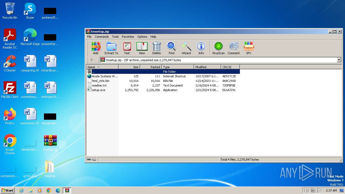Click the drive/key icon in status bar
345x194 pixels.
coord(92,160)
